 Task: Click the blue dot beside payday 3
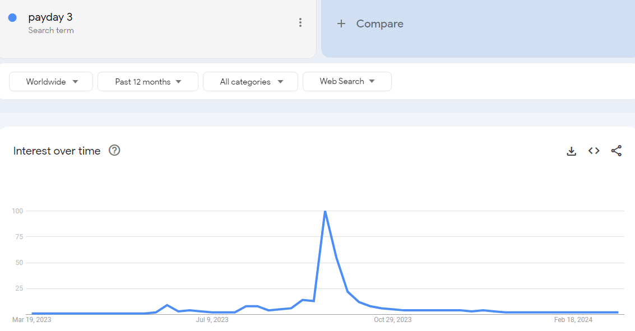(12, 18)
